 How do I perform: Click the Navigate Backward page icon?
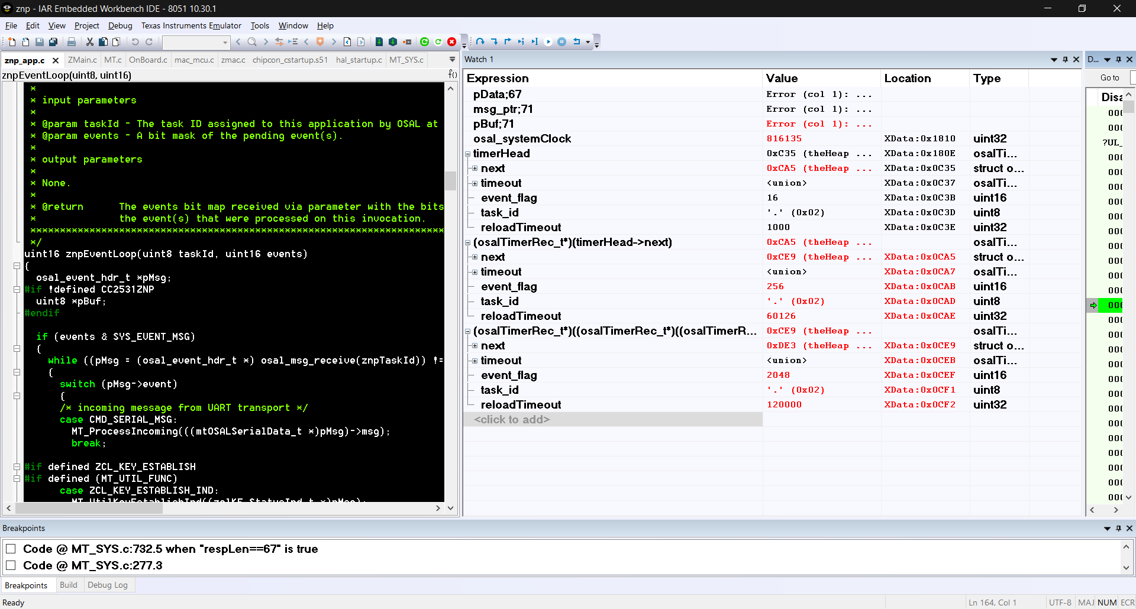coord(347,42)
